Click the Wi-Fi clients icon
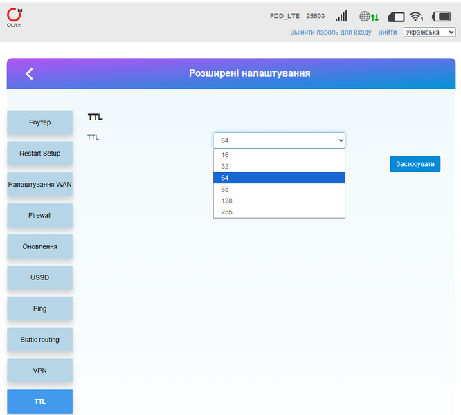Screen dimensions: 461x415 416,17
